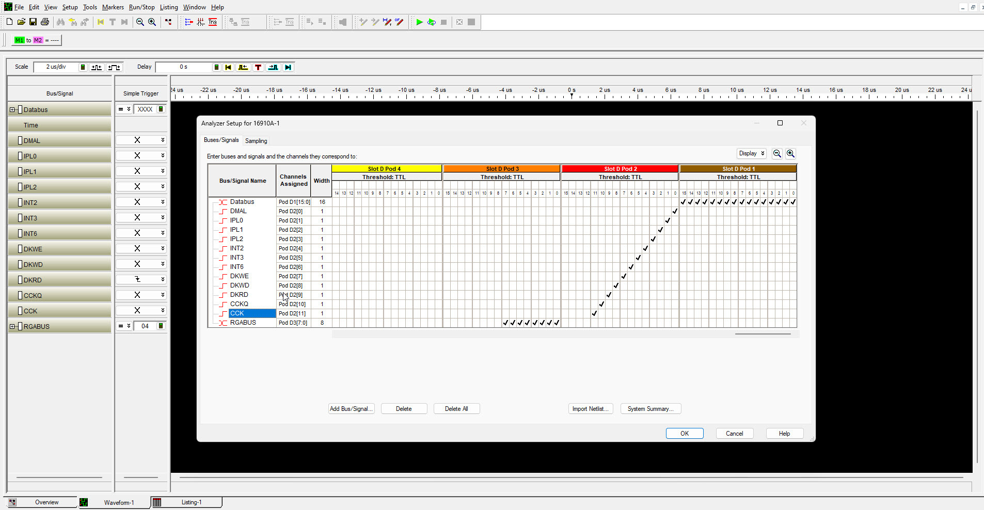Open the overview tool icon in toolbar
Image resolution: width=984 pixels, height=510 pixels.
coord(168,22)
